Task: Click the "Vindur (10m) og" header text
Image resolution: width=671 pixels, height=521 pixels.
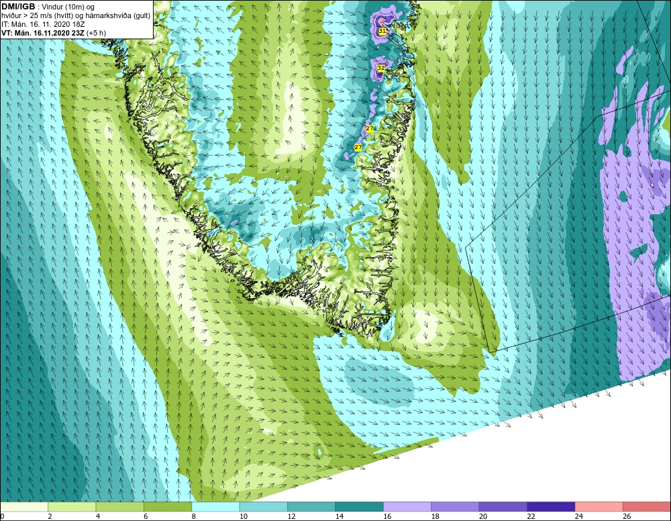Action: pyautogui.click(x=68, y=7)
